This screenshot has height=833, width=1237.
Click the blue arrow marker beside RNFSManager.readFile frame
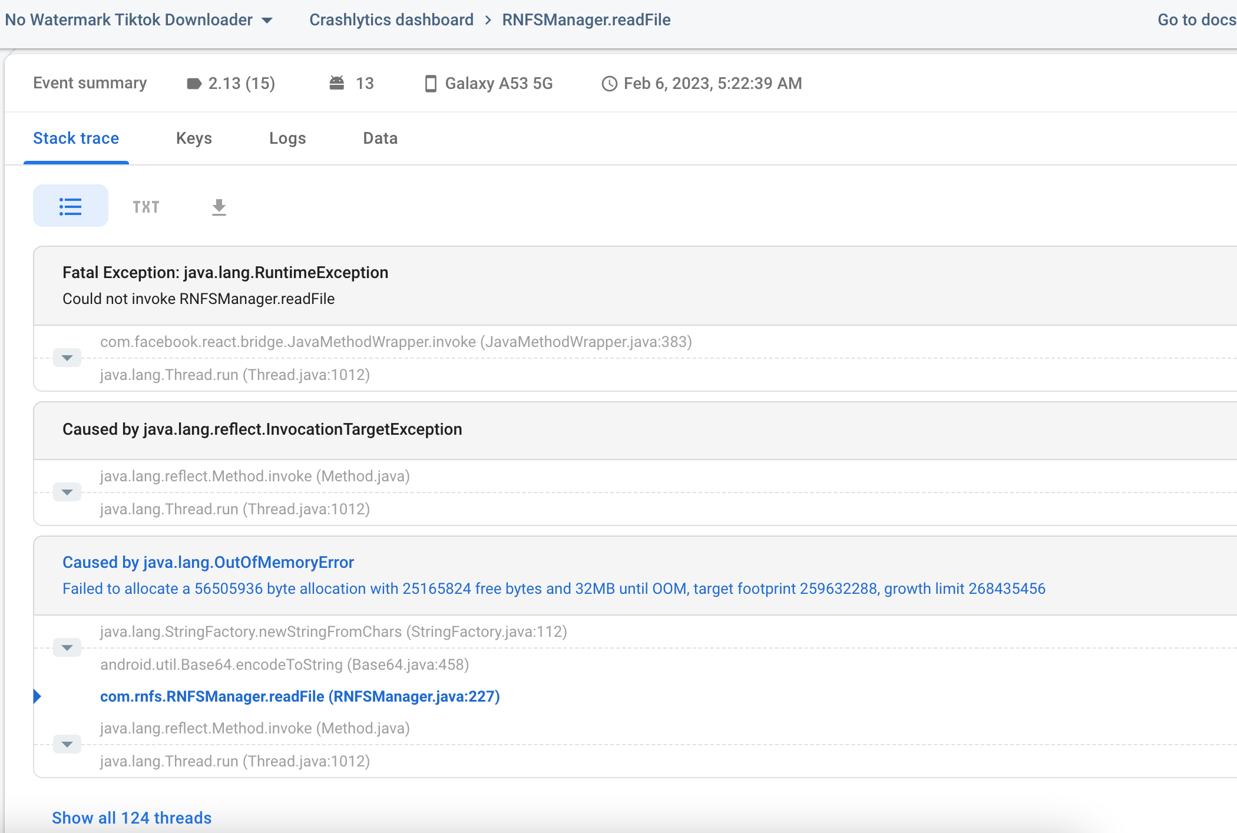pos(38,696)
